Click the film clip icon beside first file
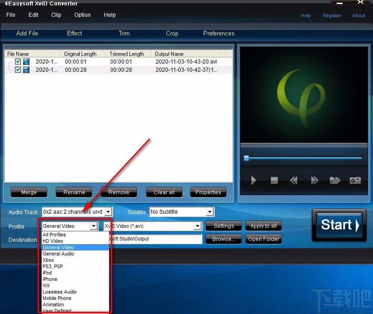373x314 pixels. click(x=26, y=61)
